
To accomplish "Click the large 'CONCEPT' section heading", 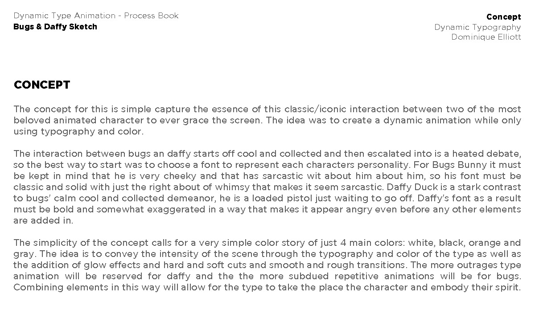I will 42,85.
